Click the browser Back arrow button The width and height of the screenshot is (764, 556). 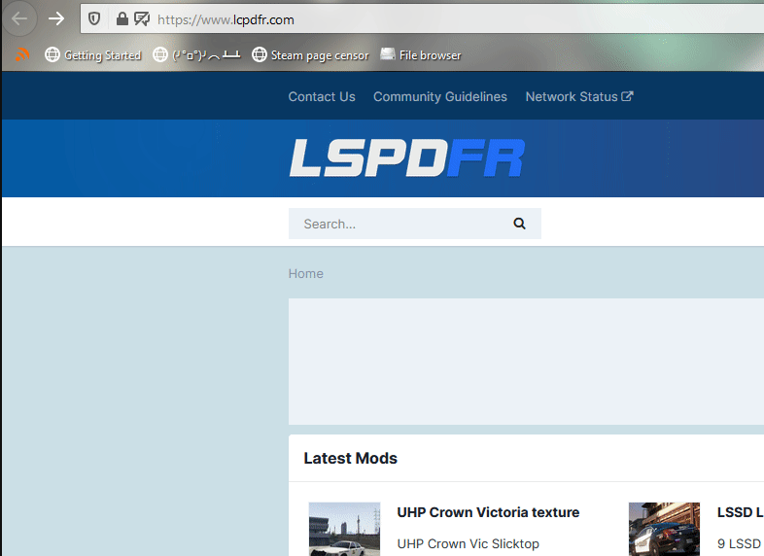pos(19,19)
